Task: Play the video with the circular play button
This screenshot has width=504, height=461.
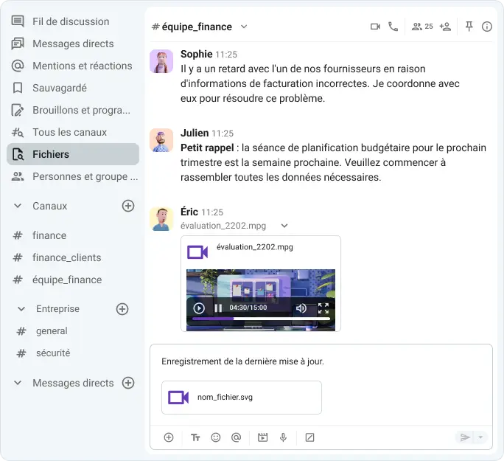Action: click(x=199, y=308)
